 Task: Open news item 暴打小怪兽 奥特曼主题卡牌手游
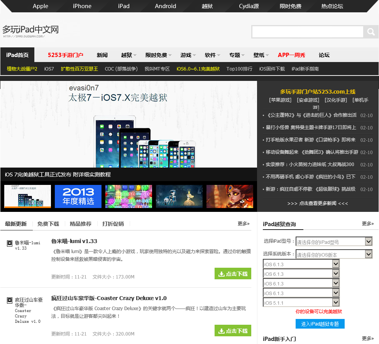click(x=311, y=128)
